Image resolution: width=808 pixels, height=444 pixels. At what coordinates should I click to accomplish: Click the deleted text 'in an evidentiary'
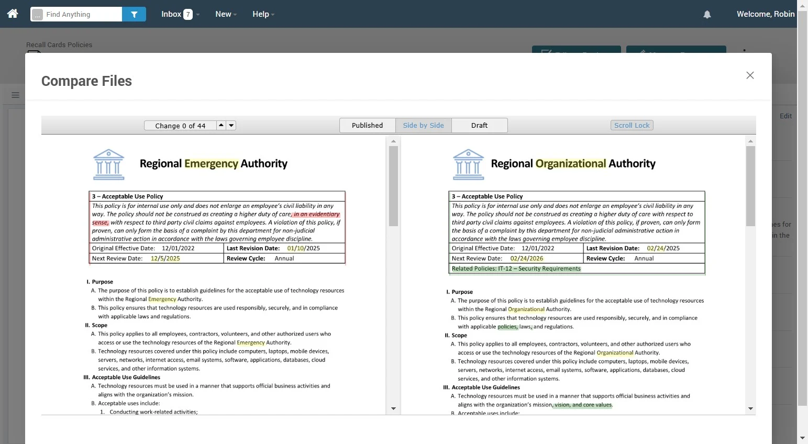[317, 214]
